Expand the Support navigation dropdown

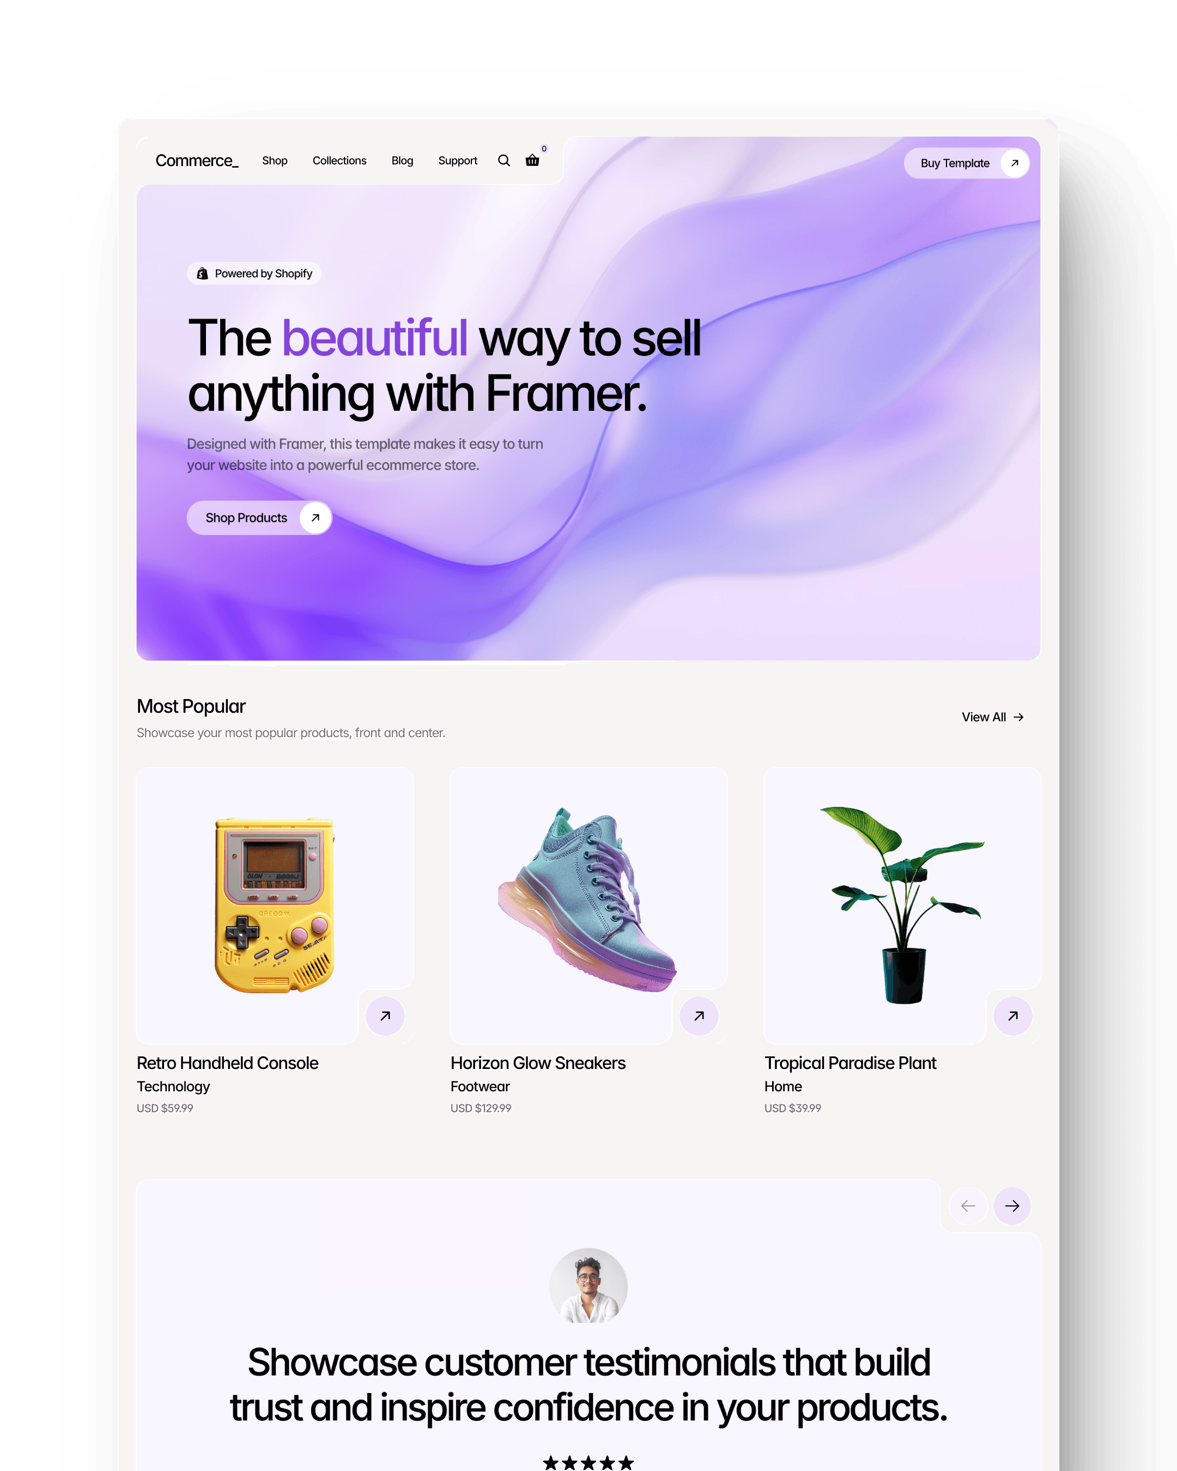[458, 160]
